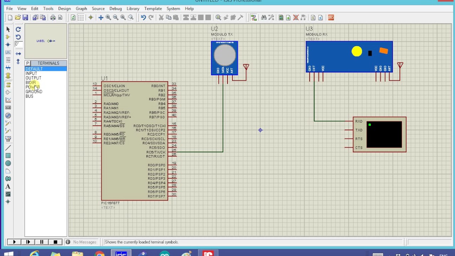Viewport: 455px width, 256px height.
Task: Choose Generator mode
Action: click(x=8, y=116)
